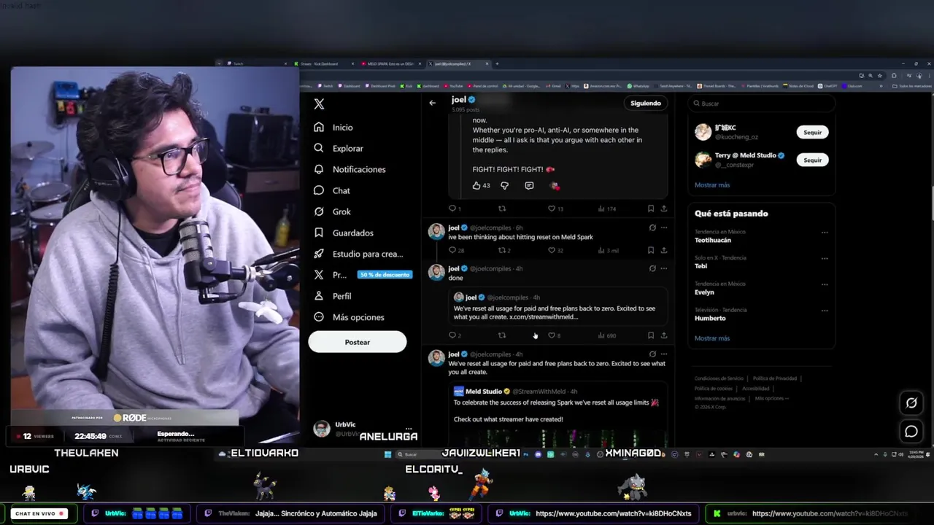
Task: Open more options on Meld Spark post
Action: [x=663, y=227]
